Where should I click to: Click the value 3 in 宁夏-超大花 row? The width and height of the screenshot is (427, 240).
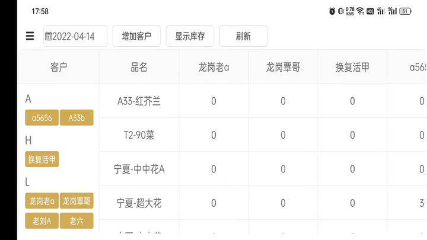422,203
